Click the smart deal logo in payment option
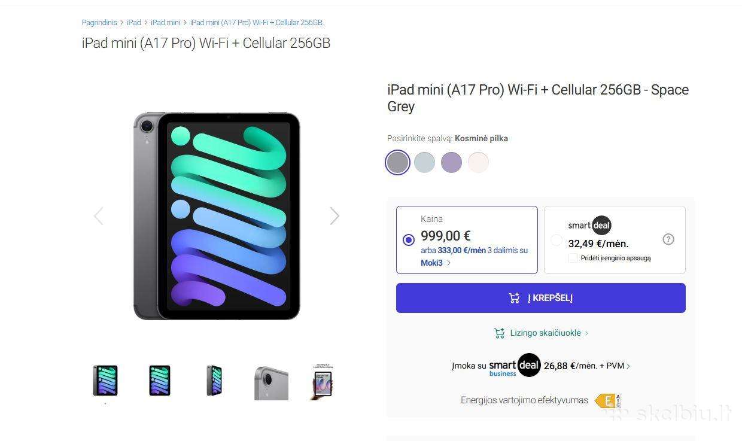The width and height of the screenshot is (742, 441). pos(589,226)
